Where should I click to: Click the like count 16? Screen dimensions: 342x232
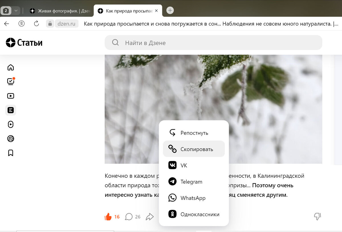point(117,217)
